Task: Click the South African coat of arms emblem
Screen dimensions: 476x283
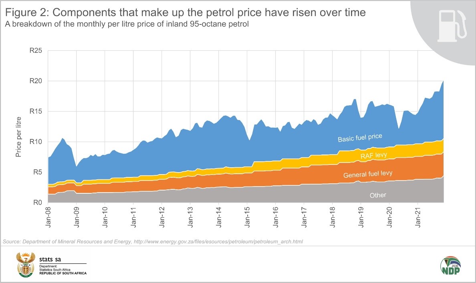Action: pos(26,265)
